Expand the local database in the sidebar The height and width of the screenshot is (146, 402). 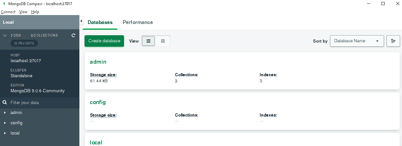pos(5,133)
